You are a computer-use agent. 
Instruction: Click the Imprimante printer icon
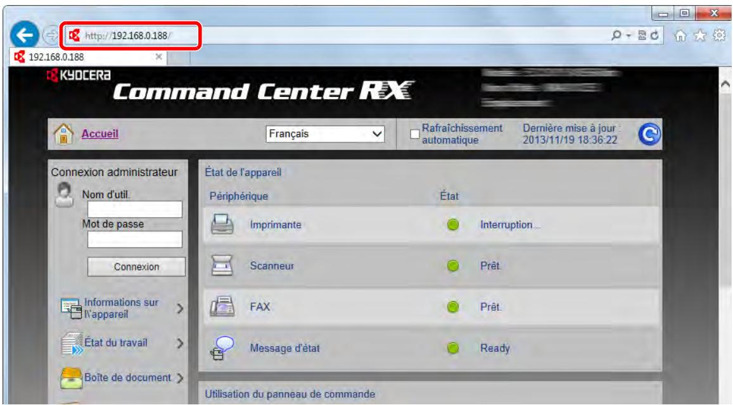point(222,224)
